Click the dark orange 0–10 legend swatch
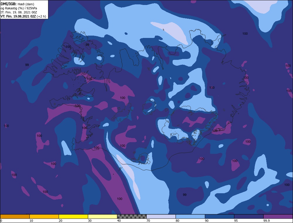This screenshot has width=293, height=223. click(x=15, y=217)
